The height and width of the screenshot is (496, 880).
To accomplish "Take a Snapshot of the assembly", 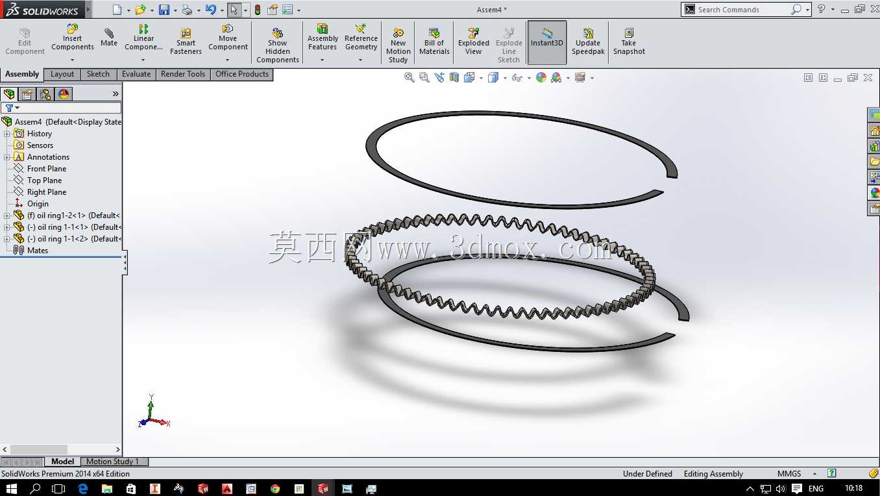I will click(x=629, y=42).
